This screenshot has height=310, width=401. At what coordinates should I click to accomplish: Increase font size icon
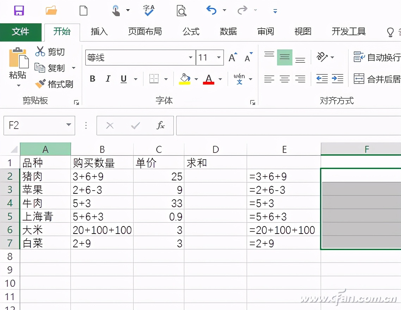pyautogui.click(x=233, y=57)
